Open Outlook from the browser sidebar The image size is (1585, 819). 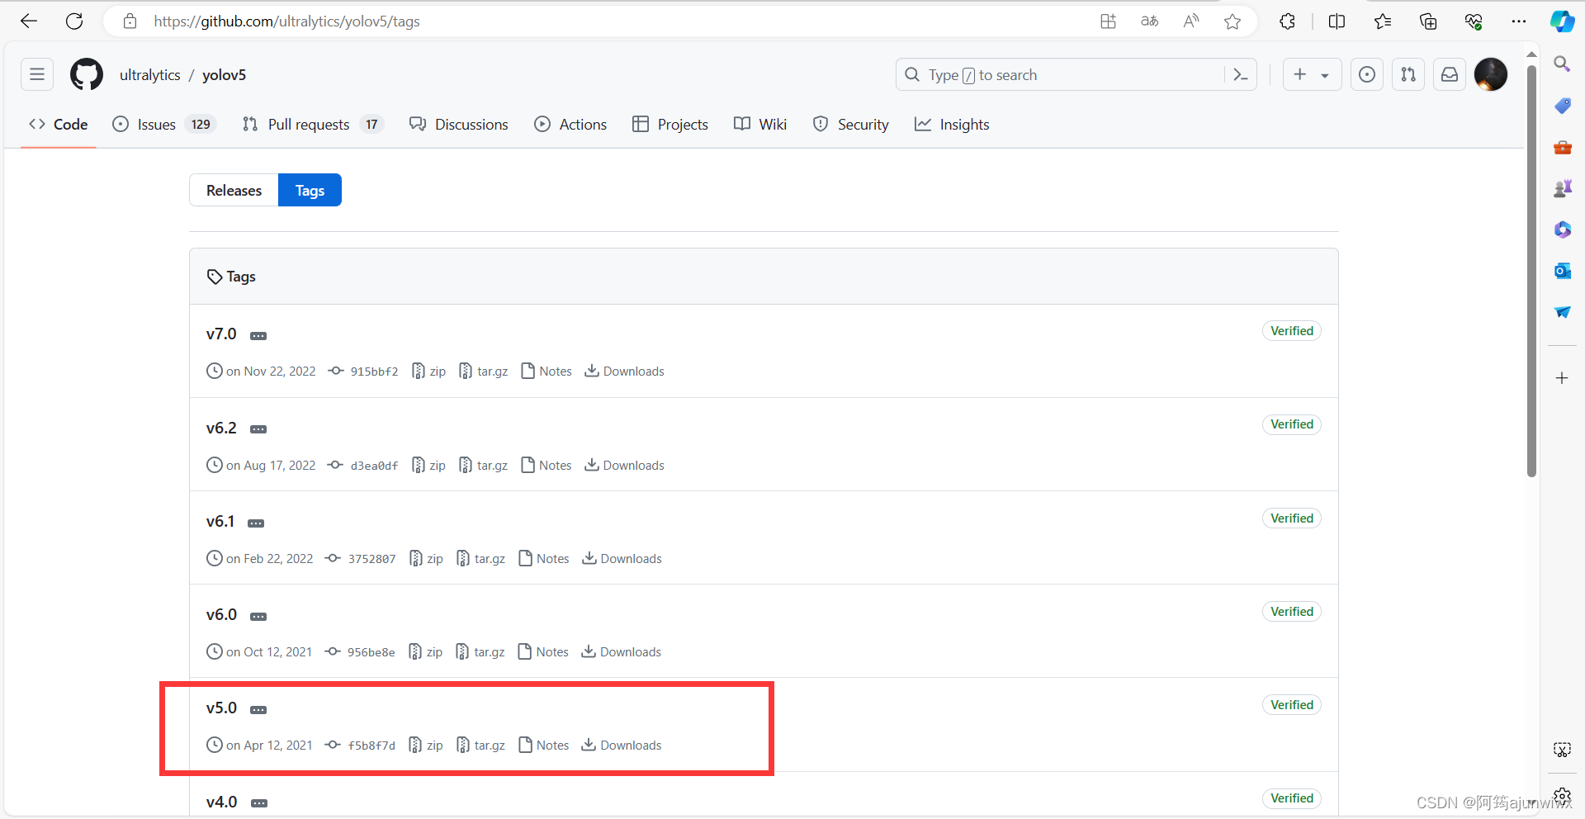tap(1562, 271)
